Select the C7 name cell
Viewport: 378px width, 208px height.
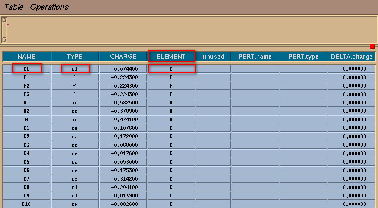click(x=26, y=178)
